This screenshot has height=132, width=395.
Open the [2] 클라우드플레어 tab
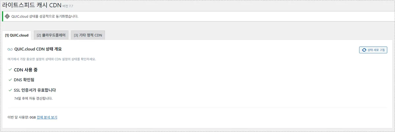click(51, 35)
